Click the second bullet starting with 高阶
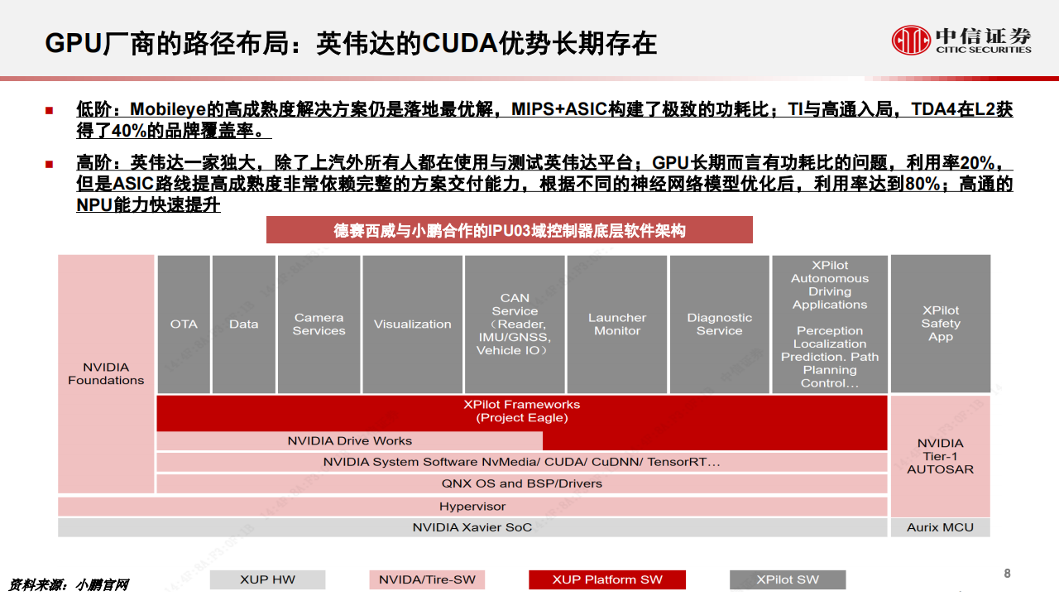This screenshot has width=1059, height=596. pos(544,184)
